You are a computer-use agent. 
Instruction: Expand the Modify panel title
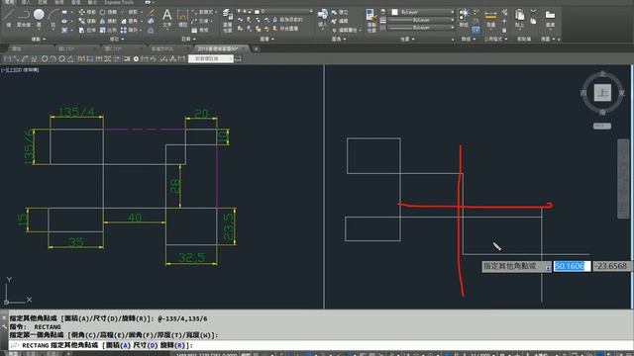click(117, 40)
